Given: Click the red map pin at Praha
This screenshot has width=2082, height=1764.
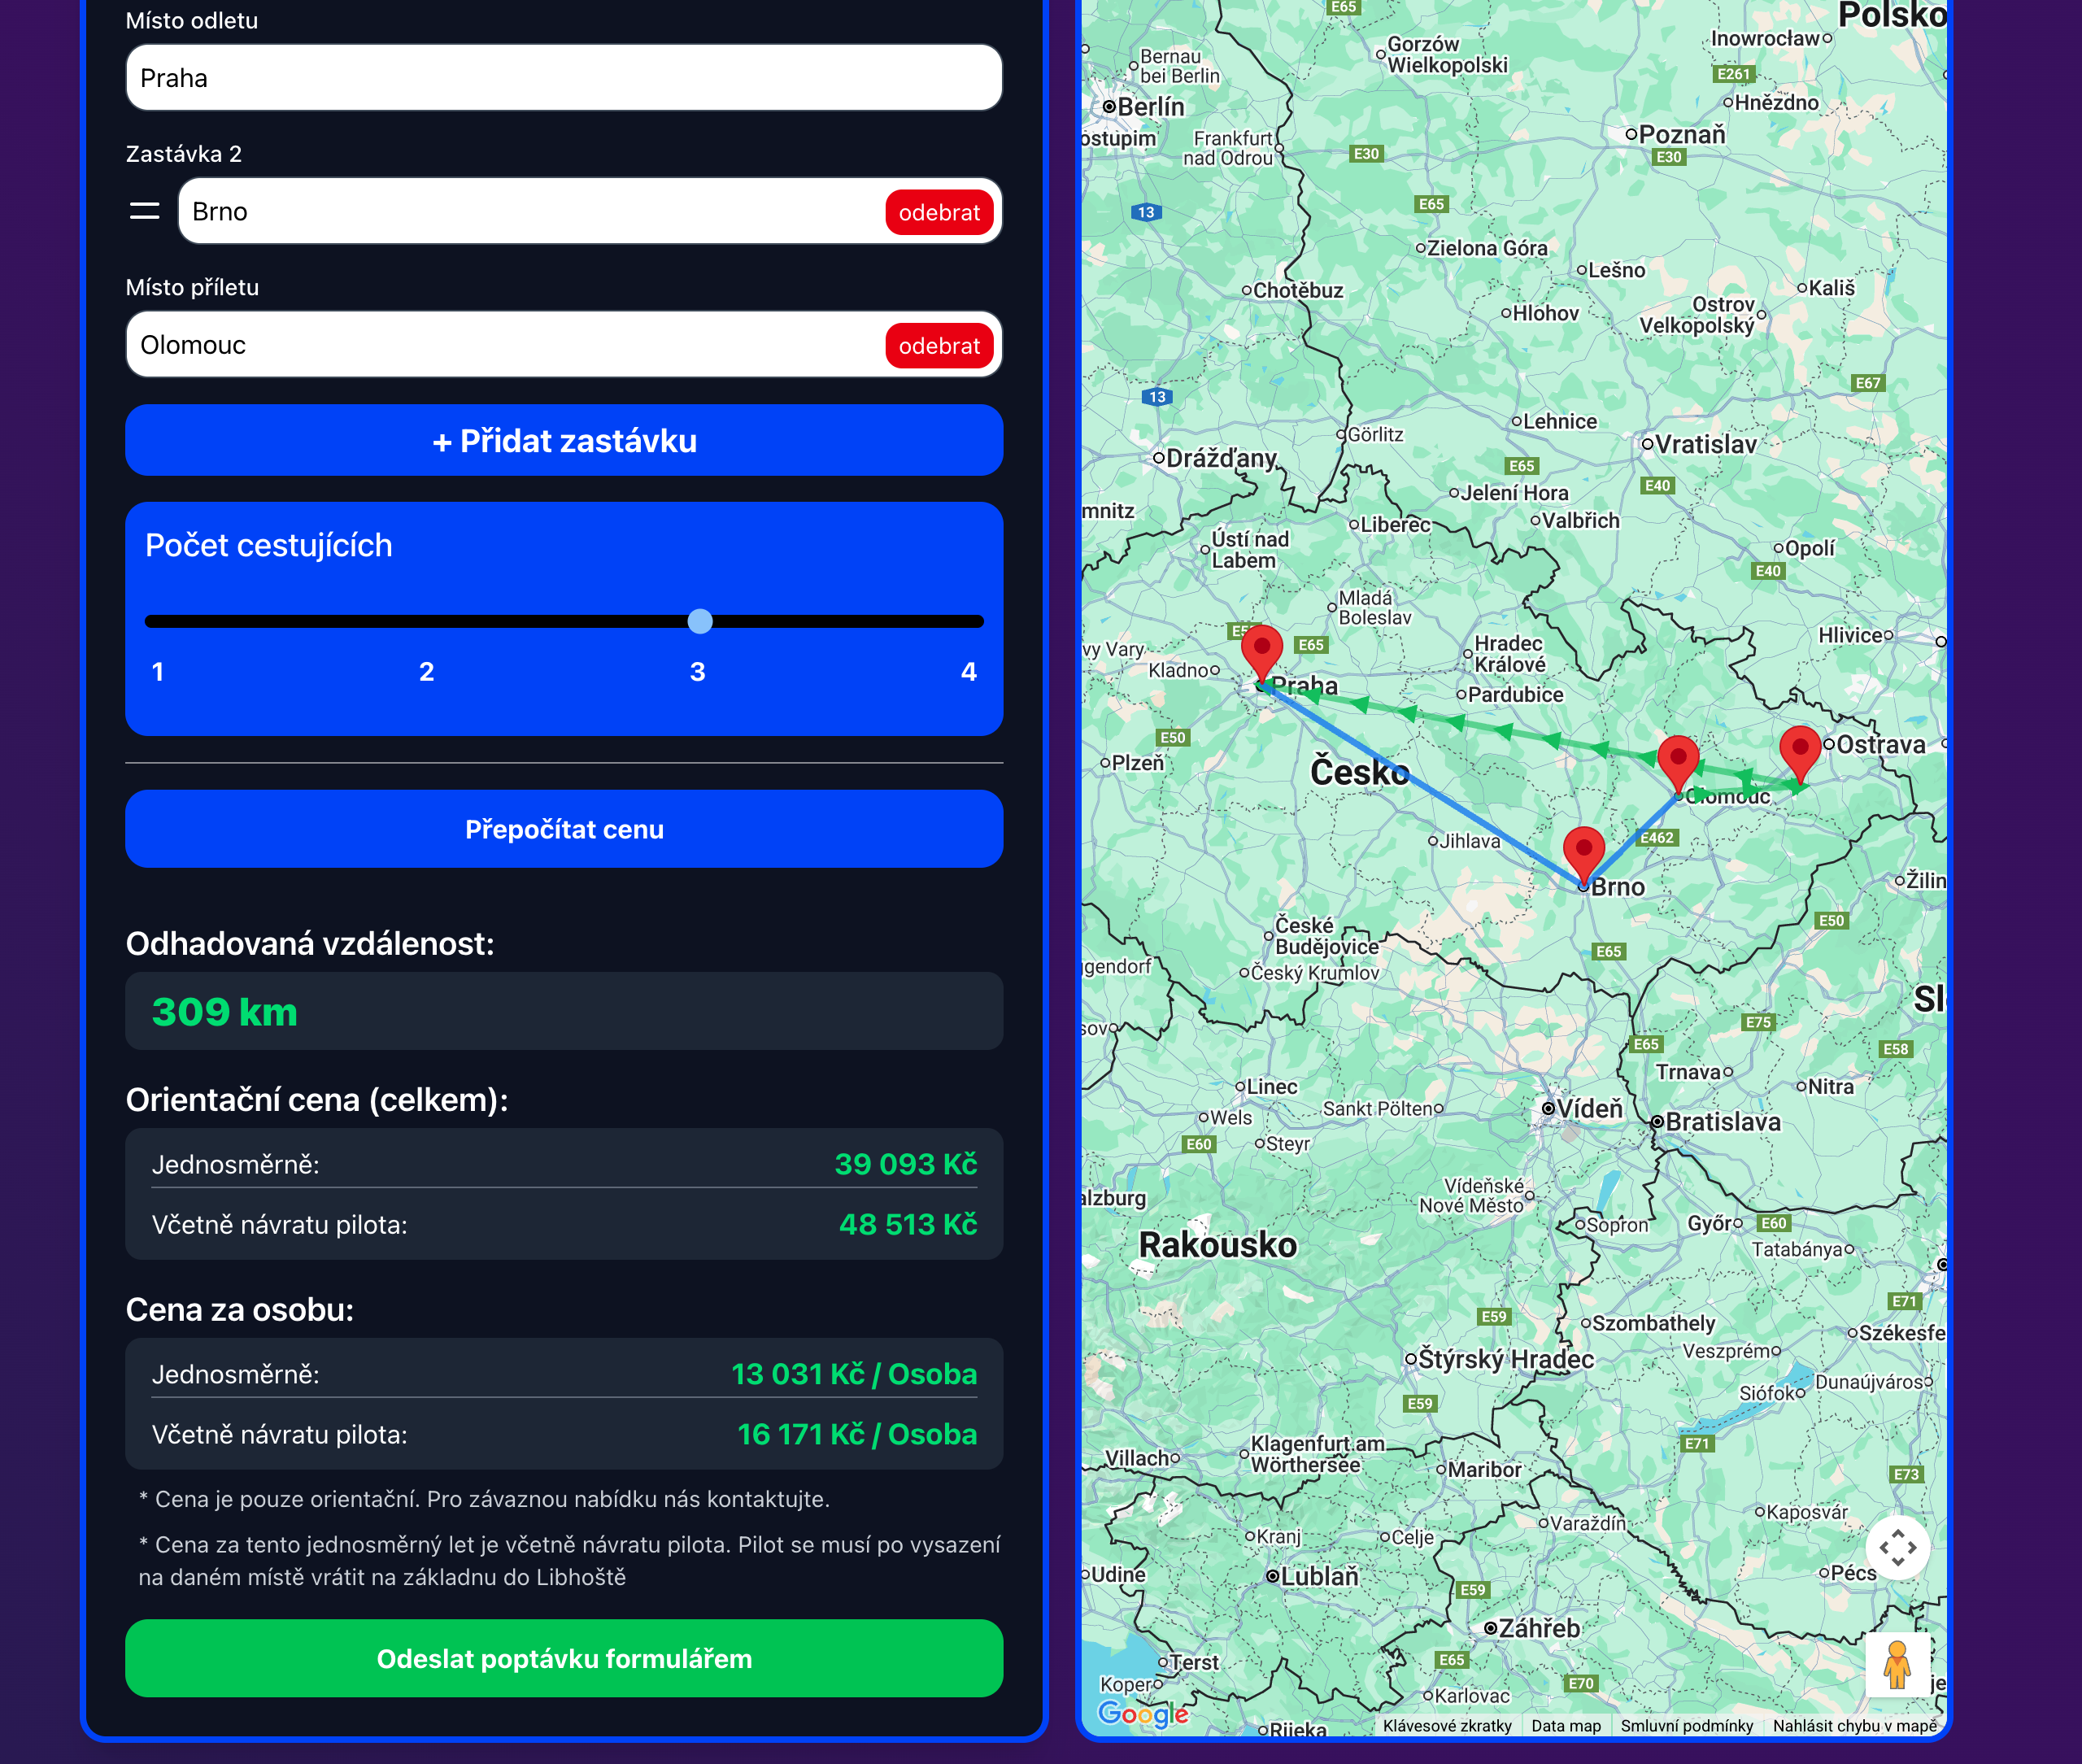Looking at the screenshot, I should [x=1261, y=648].
